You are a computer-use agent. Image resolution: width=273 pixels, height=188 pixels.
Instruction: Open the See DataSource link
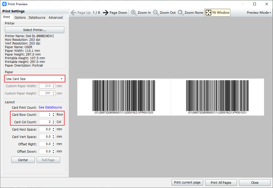(50, 107)
